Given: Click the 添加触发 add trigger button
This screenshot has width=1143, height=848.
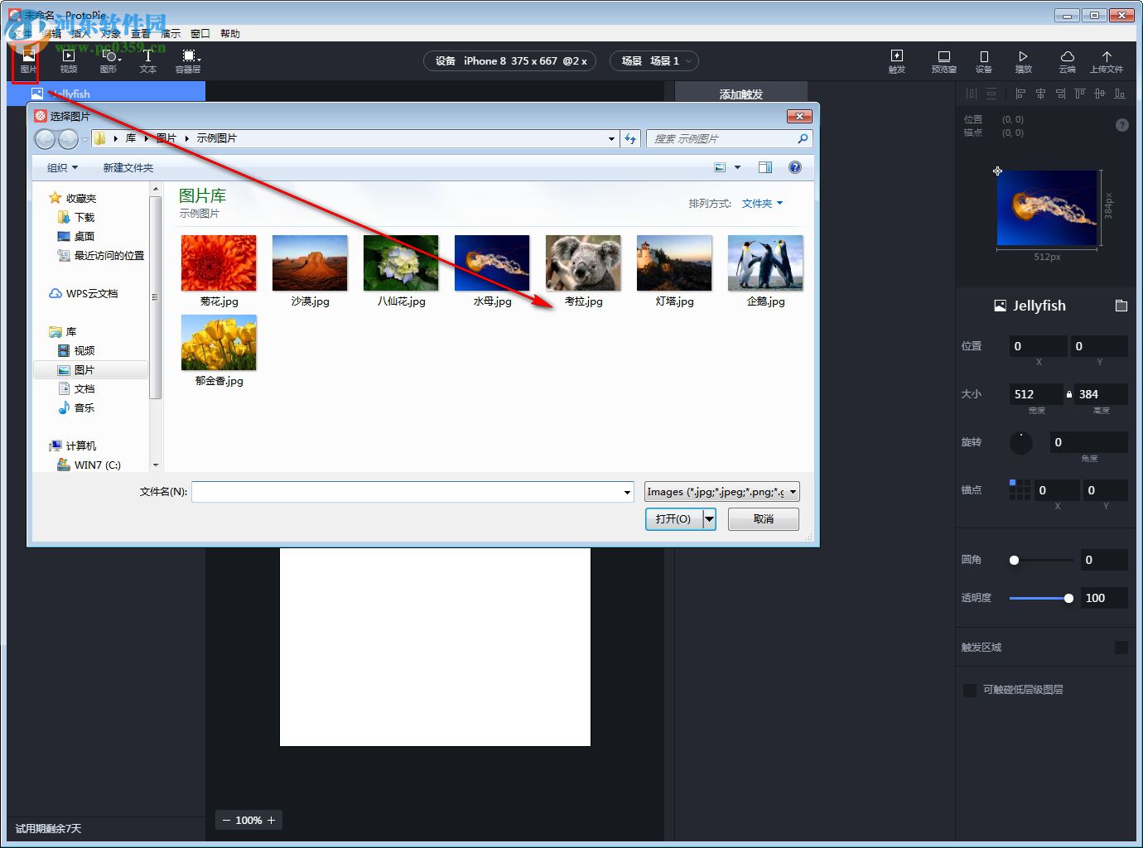Looking at the screenshot, I should pos(741,94).
